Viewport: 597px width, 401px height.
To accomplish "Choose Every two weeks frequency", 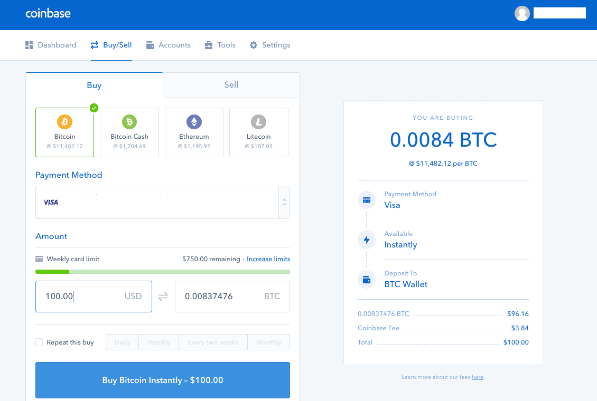I will 213,342.
